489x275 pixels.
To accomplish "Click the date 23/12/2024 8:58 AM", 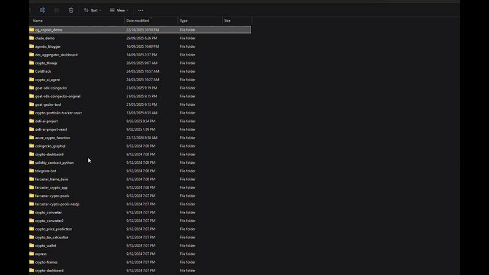I will point(142,137).
